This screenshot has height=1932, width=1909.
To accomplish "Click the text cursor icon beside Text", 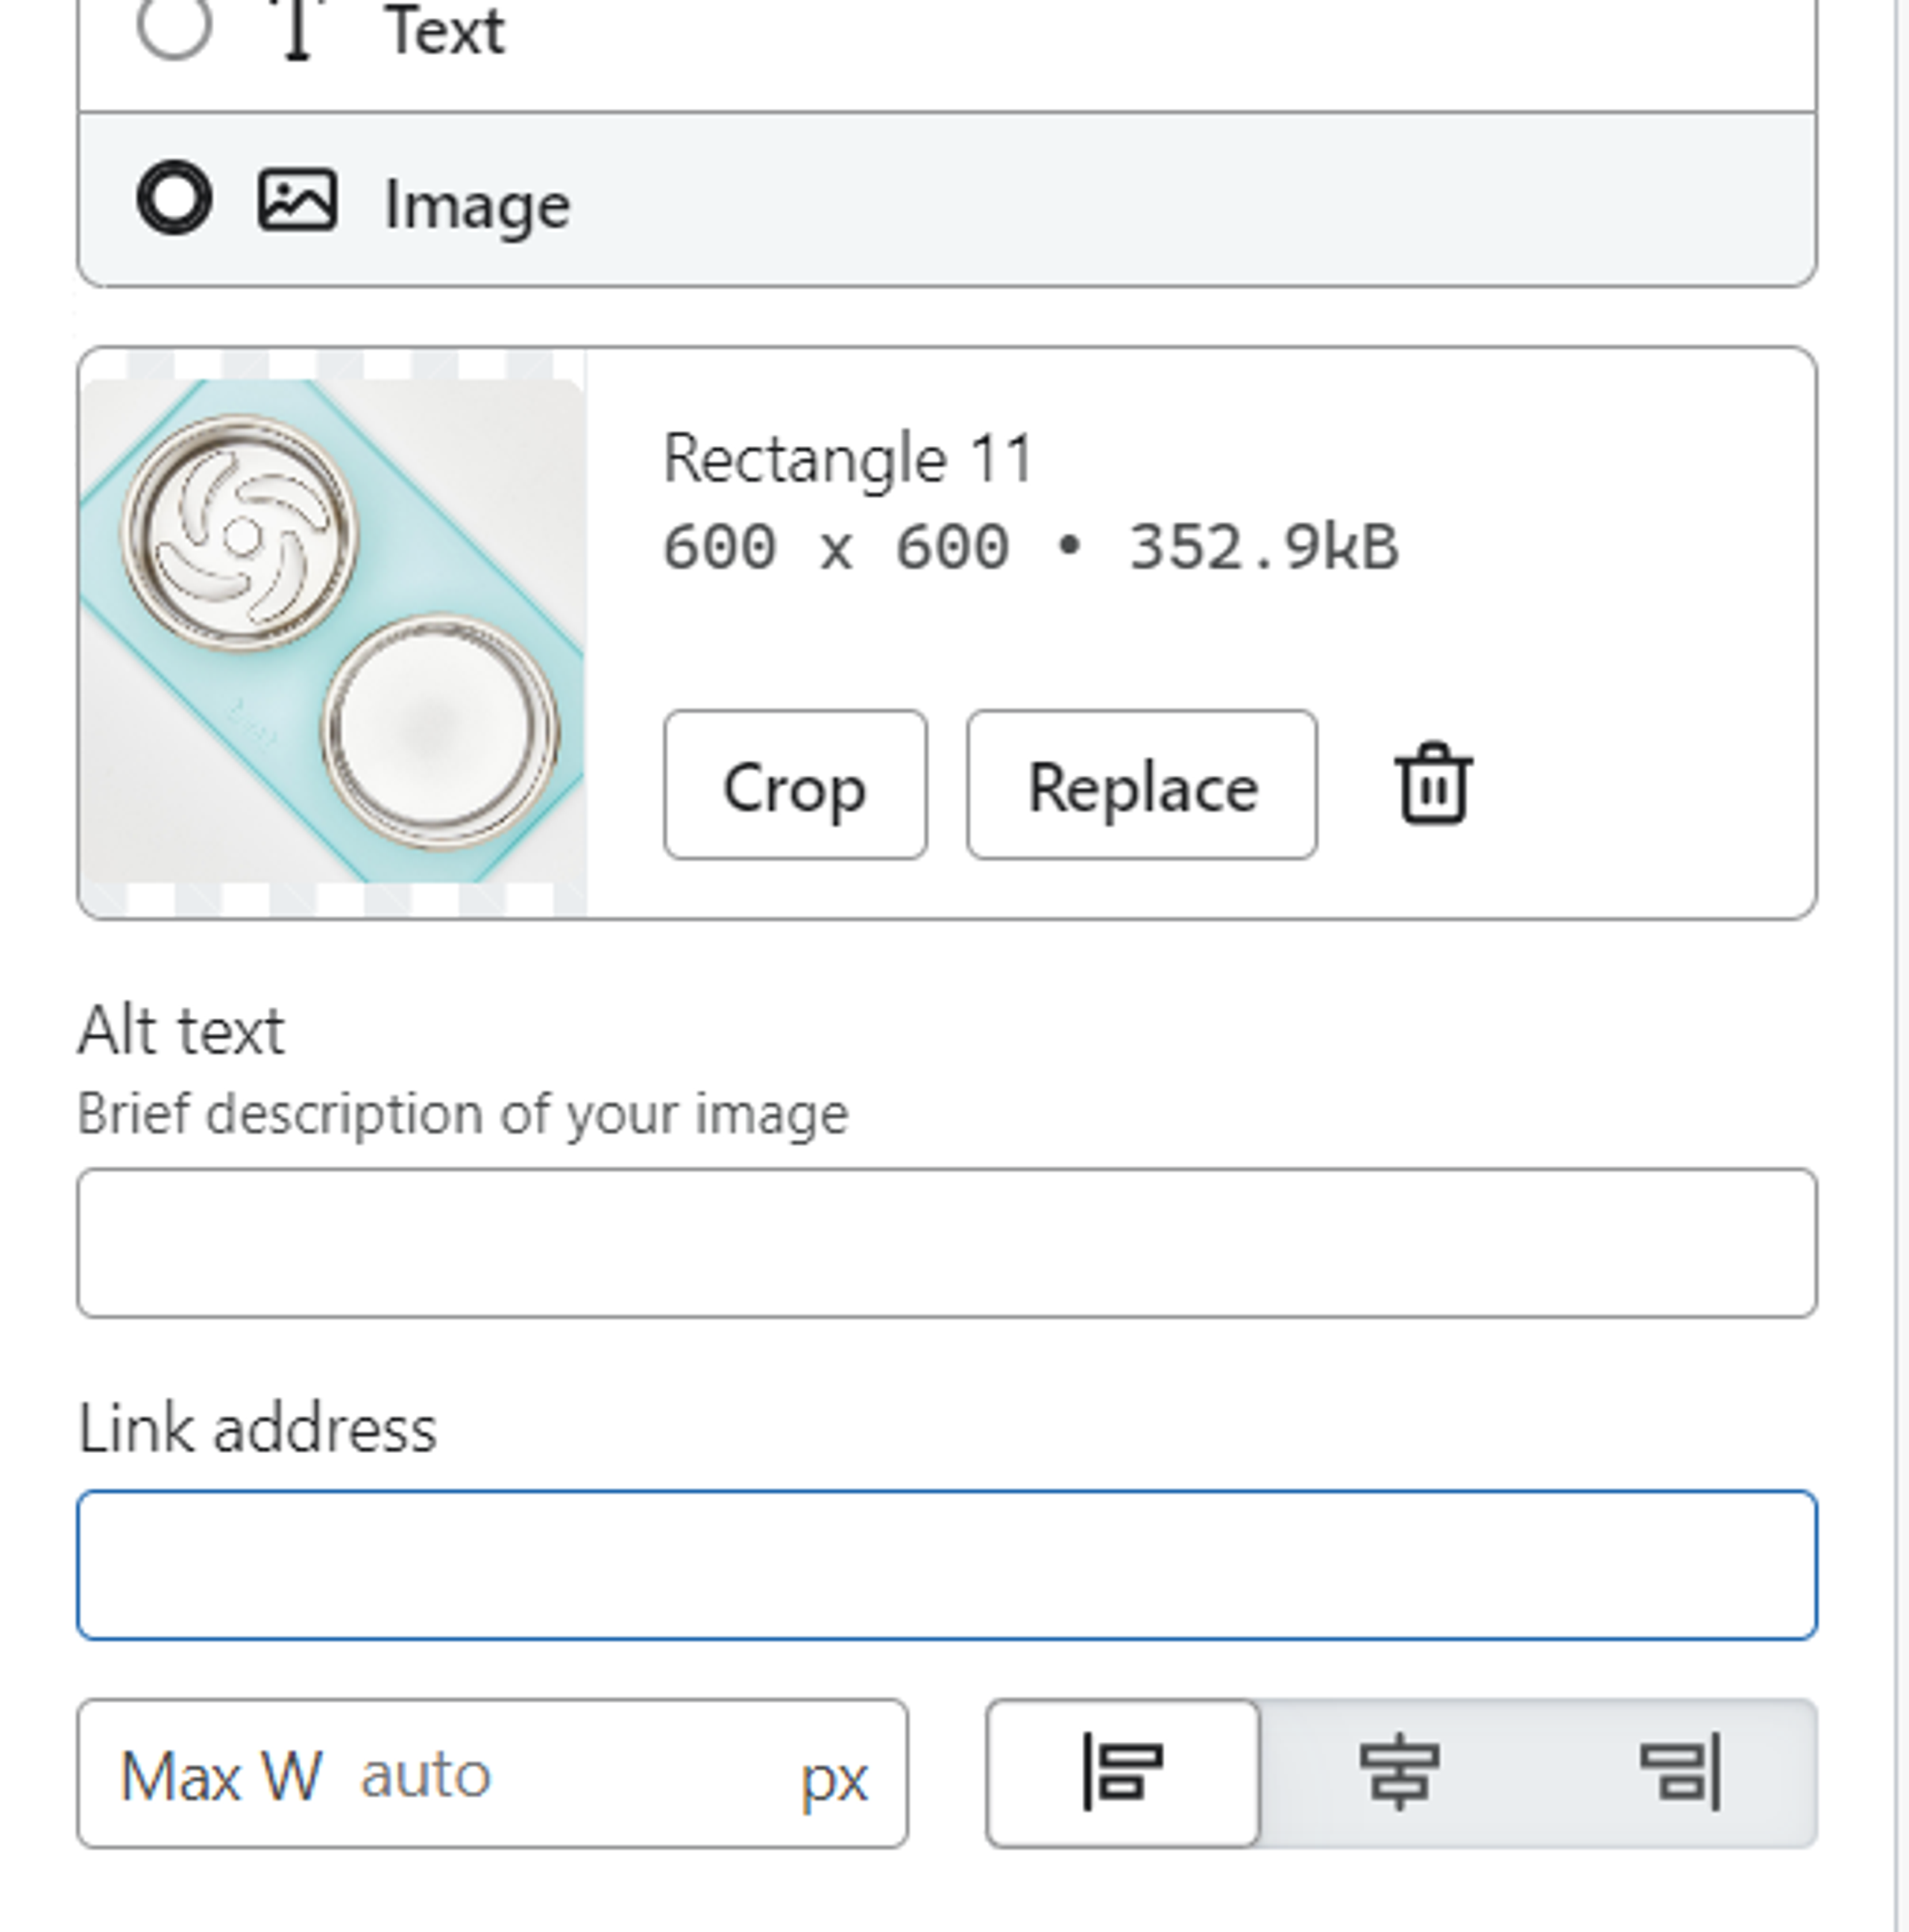I will (x=297, y=28).
